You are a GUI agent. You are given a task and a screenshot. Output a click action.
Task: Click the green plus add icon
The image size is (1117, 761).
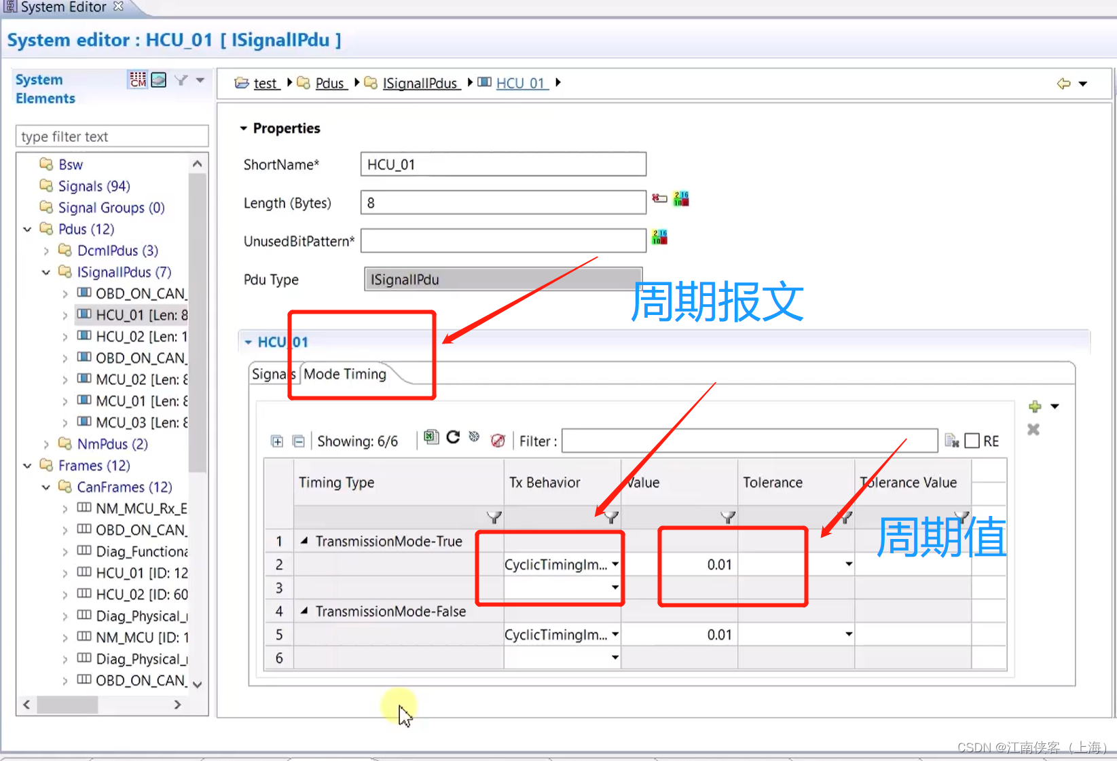coord(1035,407)
